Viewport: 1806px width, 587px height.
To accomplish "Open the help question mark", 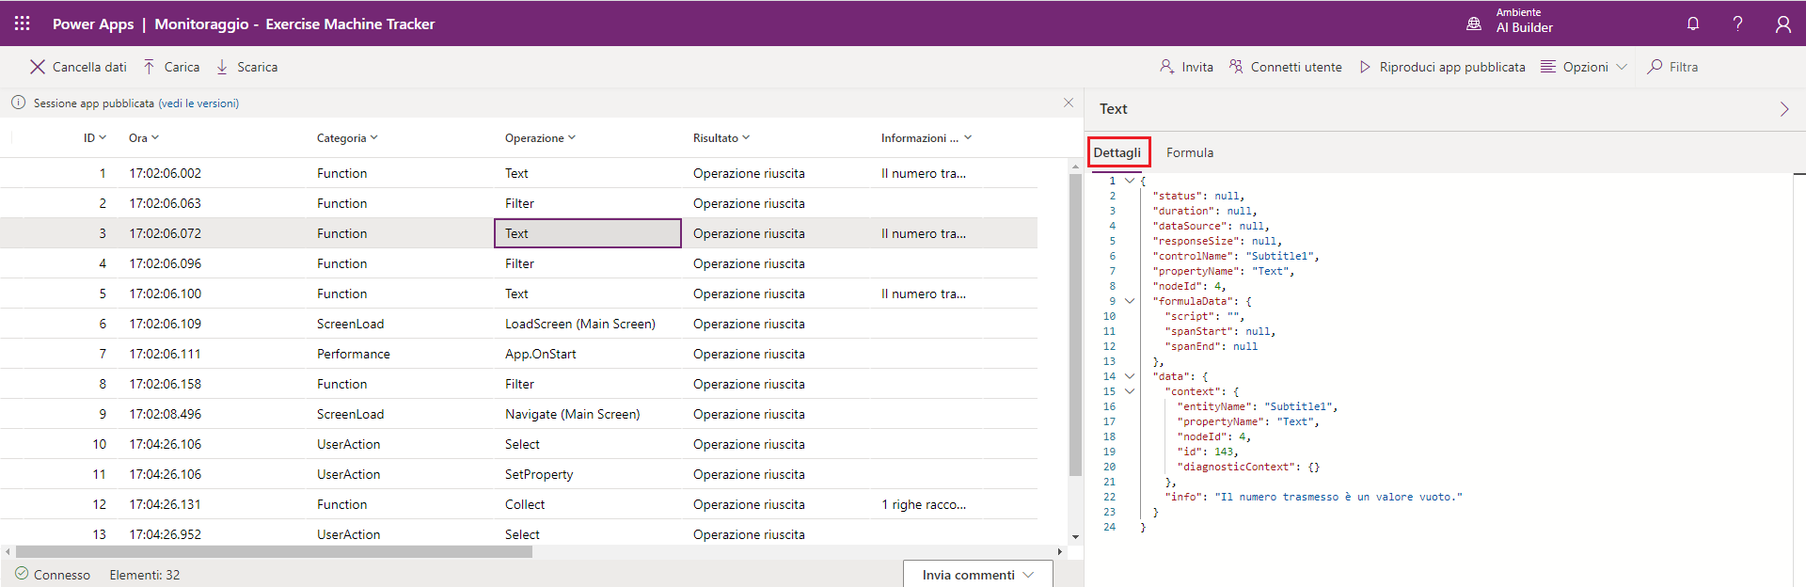I will coord(1737,24).
